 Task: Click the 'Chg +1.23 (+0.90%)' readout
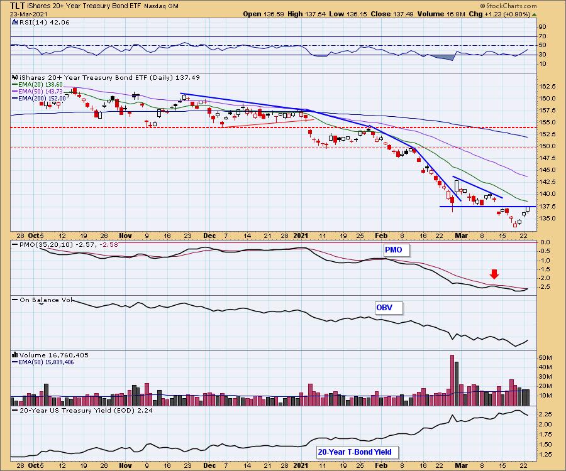499,14
